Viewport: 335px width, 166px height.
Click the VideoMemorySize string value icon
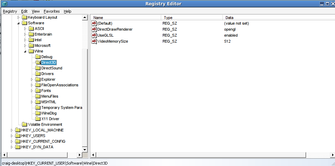pyautogui.click(x=94, y=41)
